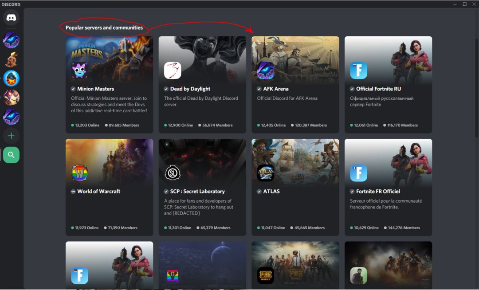The height and width of the screenshot is (290, 479).
Task: Click "13,203 Online" on Minion Masters card
Action: 87,125
